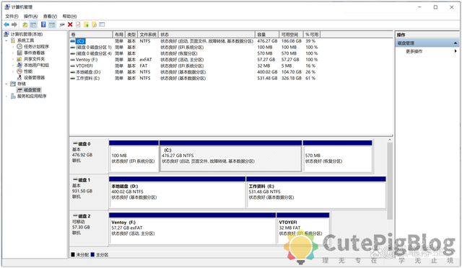Expand the 性能 node arrow

(x=13, y=71)
